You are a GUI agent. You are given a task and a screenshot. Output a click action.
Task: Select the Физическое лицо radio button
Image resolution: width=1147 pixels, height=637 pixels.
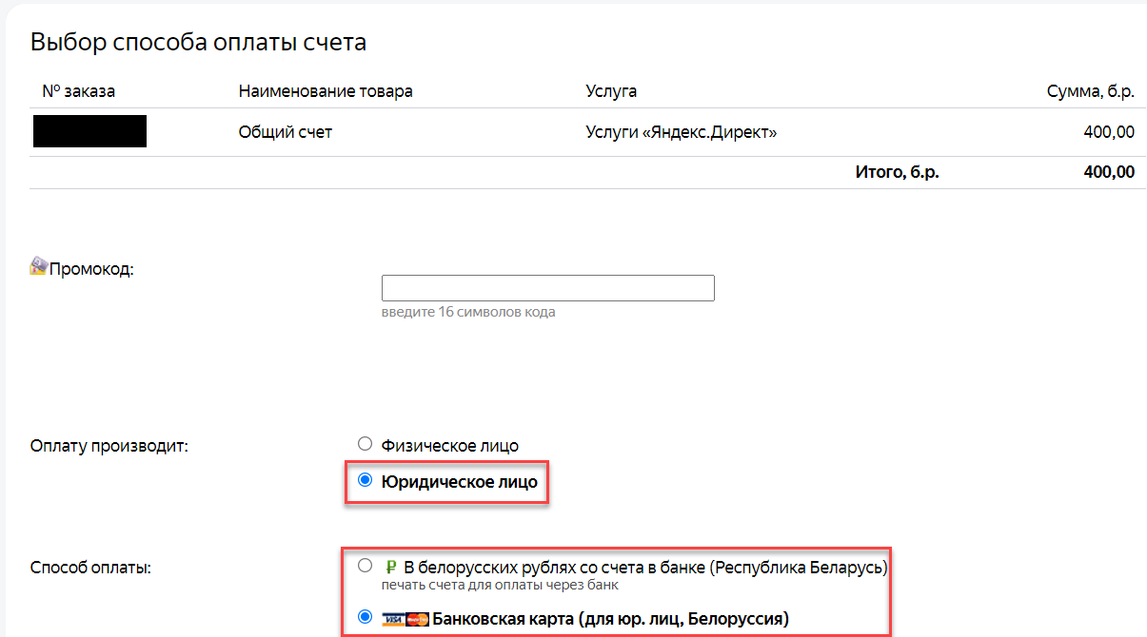click(365, 444)
